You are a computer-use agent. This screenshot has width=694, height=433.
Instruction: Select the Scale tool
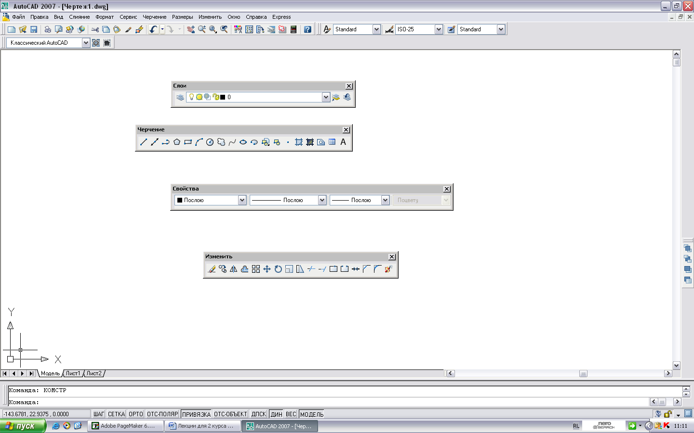289,269
